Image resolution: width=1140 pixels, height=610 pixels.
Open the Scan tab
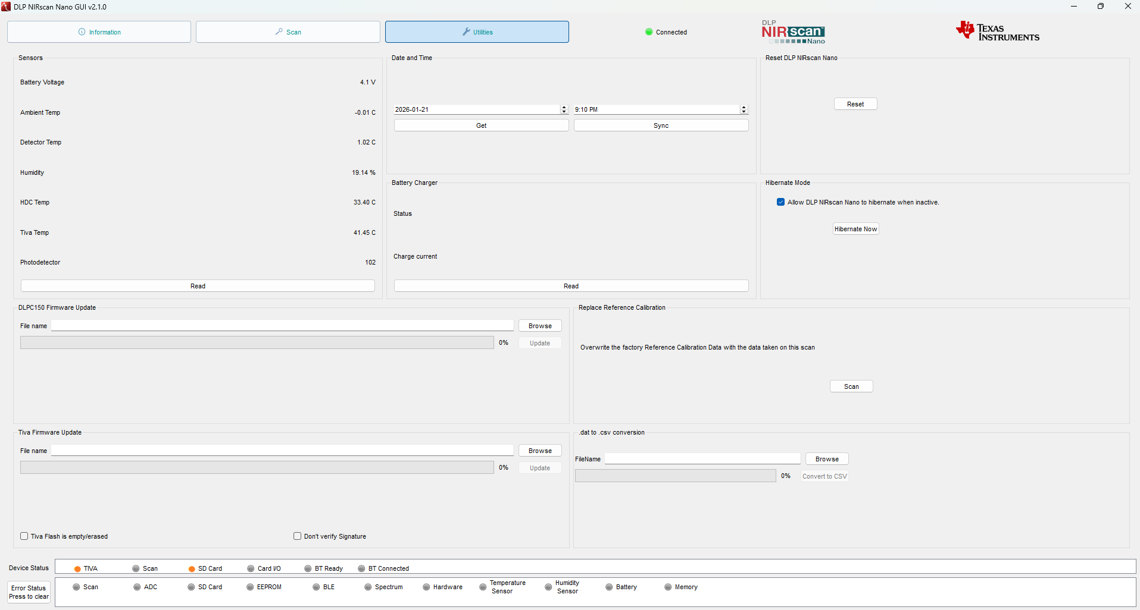(x=288, y=32)
